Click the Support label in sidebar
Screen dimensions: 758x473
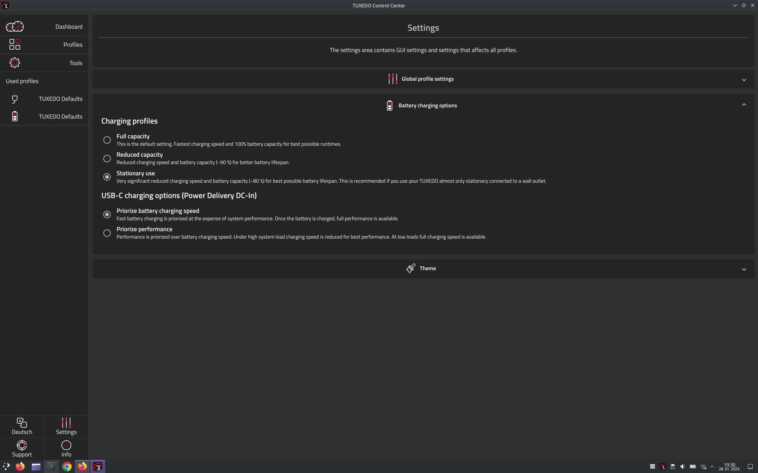pyautogui.click(x=22, y=454)
